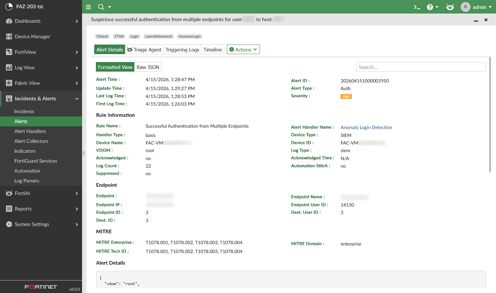Open the Anomaly Login Detection link
This screenshot has height=293, width=496.
click(x=366, y=127)
